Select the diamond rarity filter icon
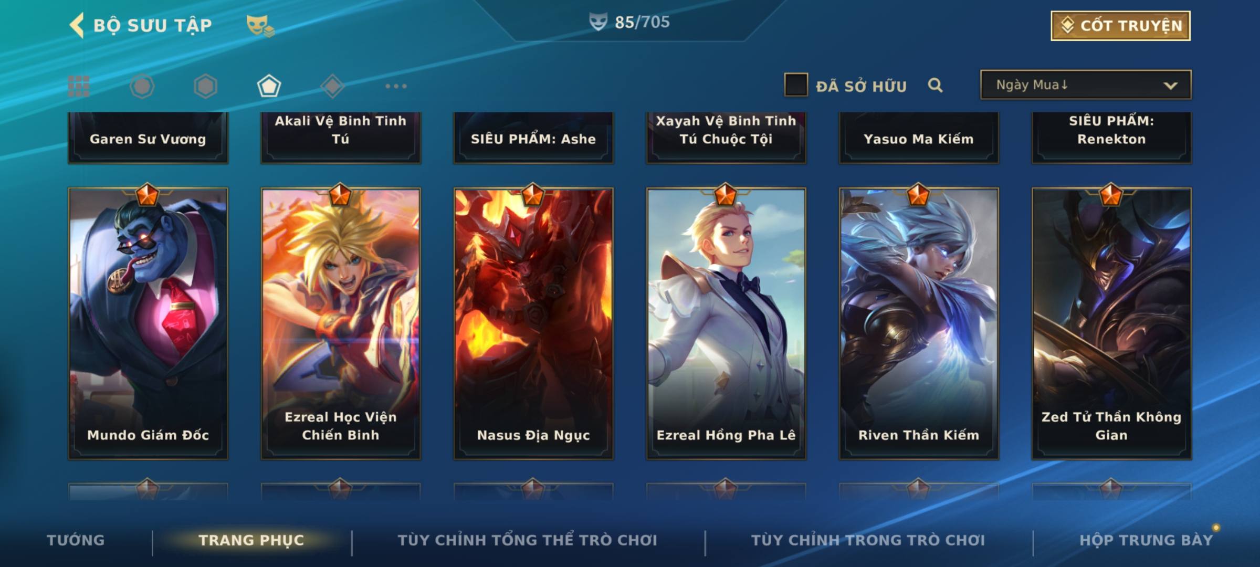Viewport: 1260px width, 567px height. 332,86
